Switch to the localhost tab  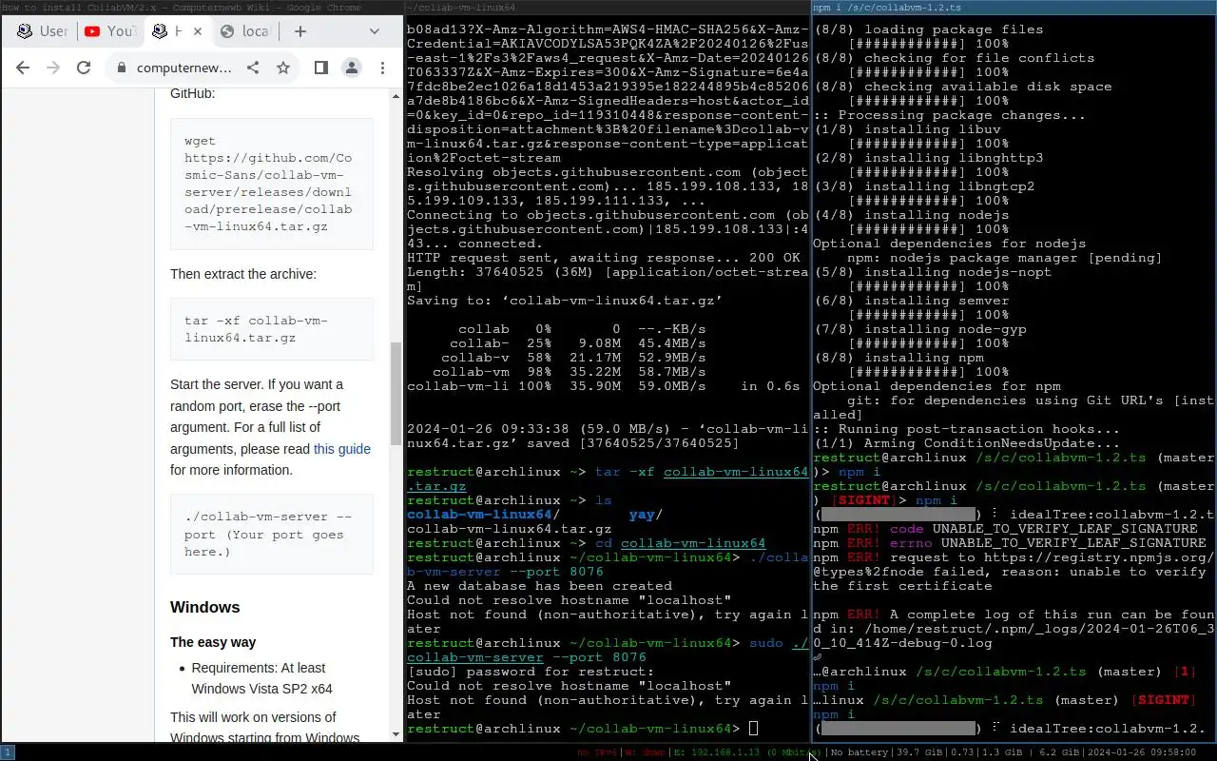tap(244, 31)
